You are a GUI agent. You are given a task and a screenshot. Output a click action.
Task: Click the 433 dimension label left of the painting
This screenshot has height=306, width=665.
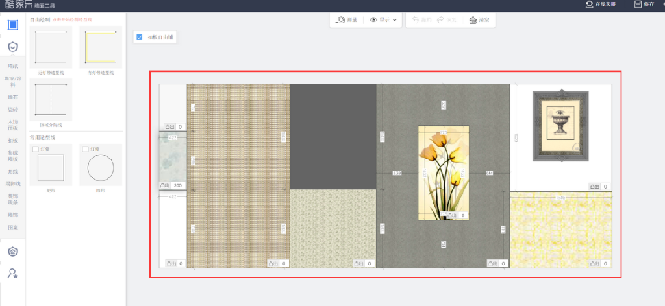point(397,173)
